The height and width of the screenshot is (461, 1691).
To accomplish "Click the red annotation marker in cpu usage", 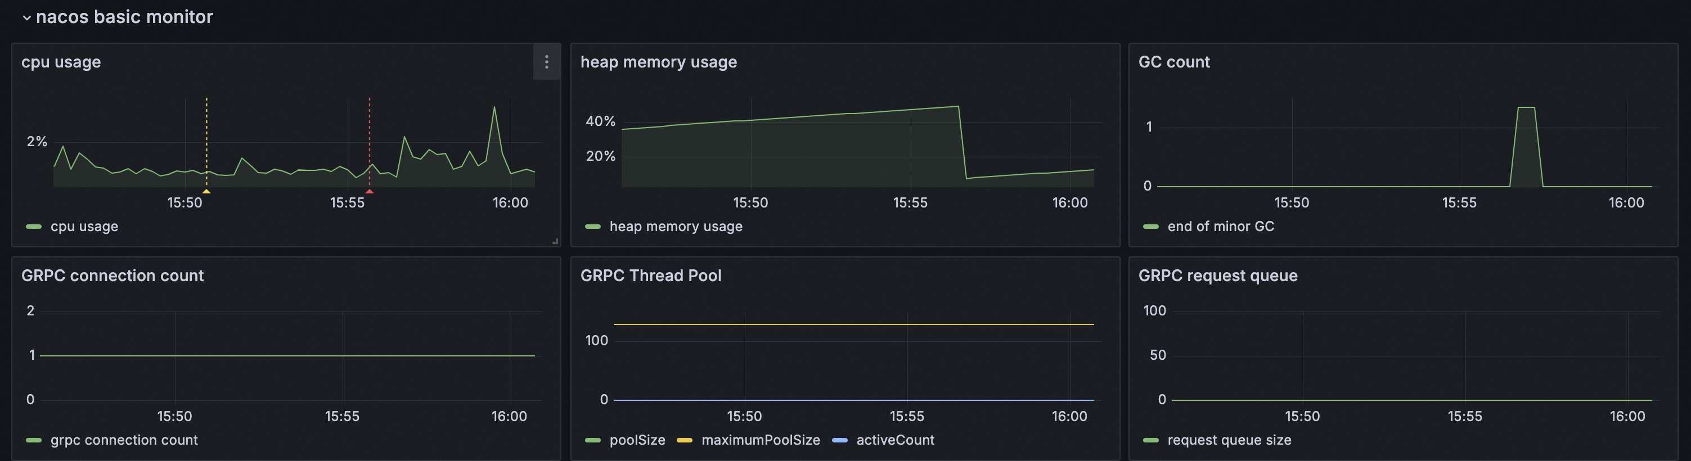I will tap(370, 191).
